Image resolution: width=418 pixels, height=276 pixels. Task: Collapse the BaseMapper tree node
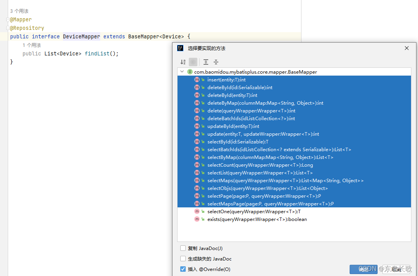pyautogui.click(x=182, y=72)
